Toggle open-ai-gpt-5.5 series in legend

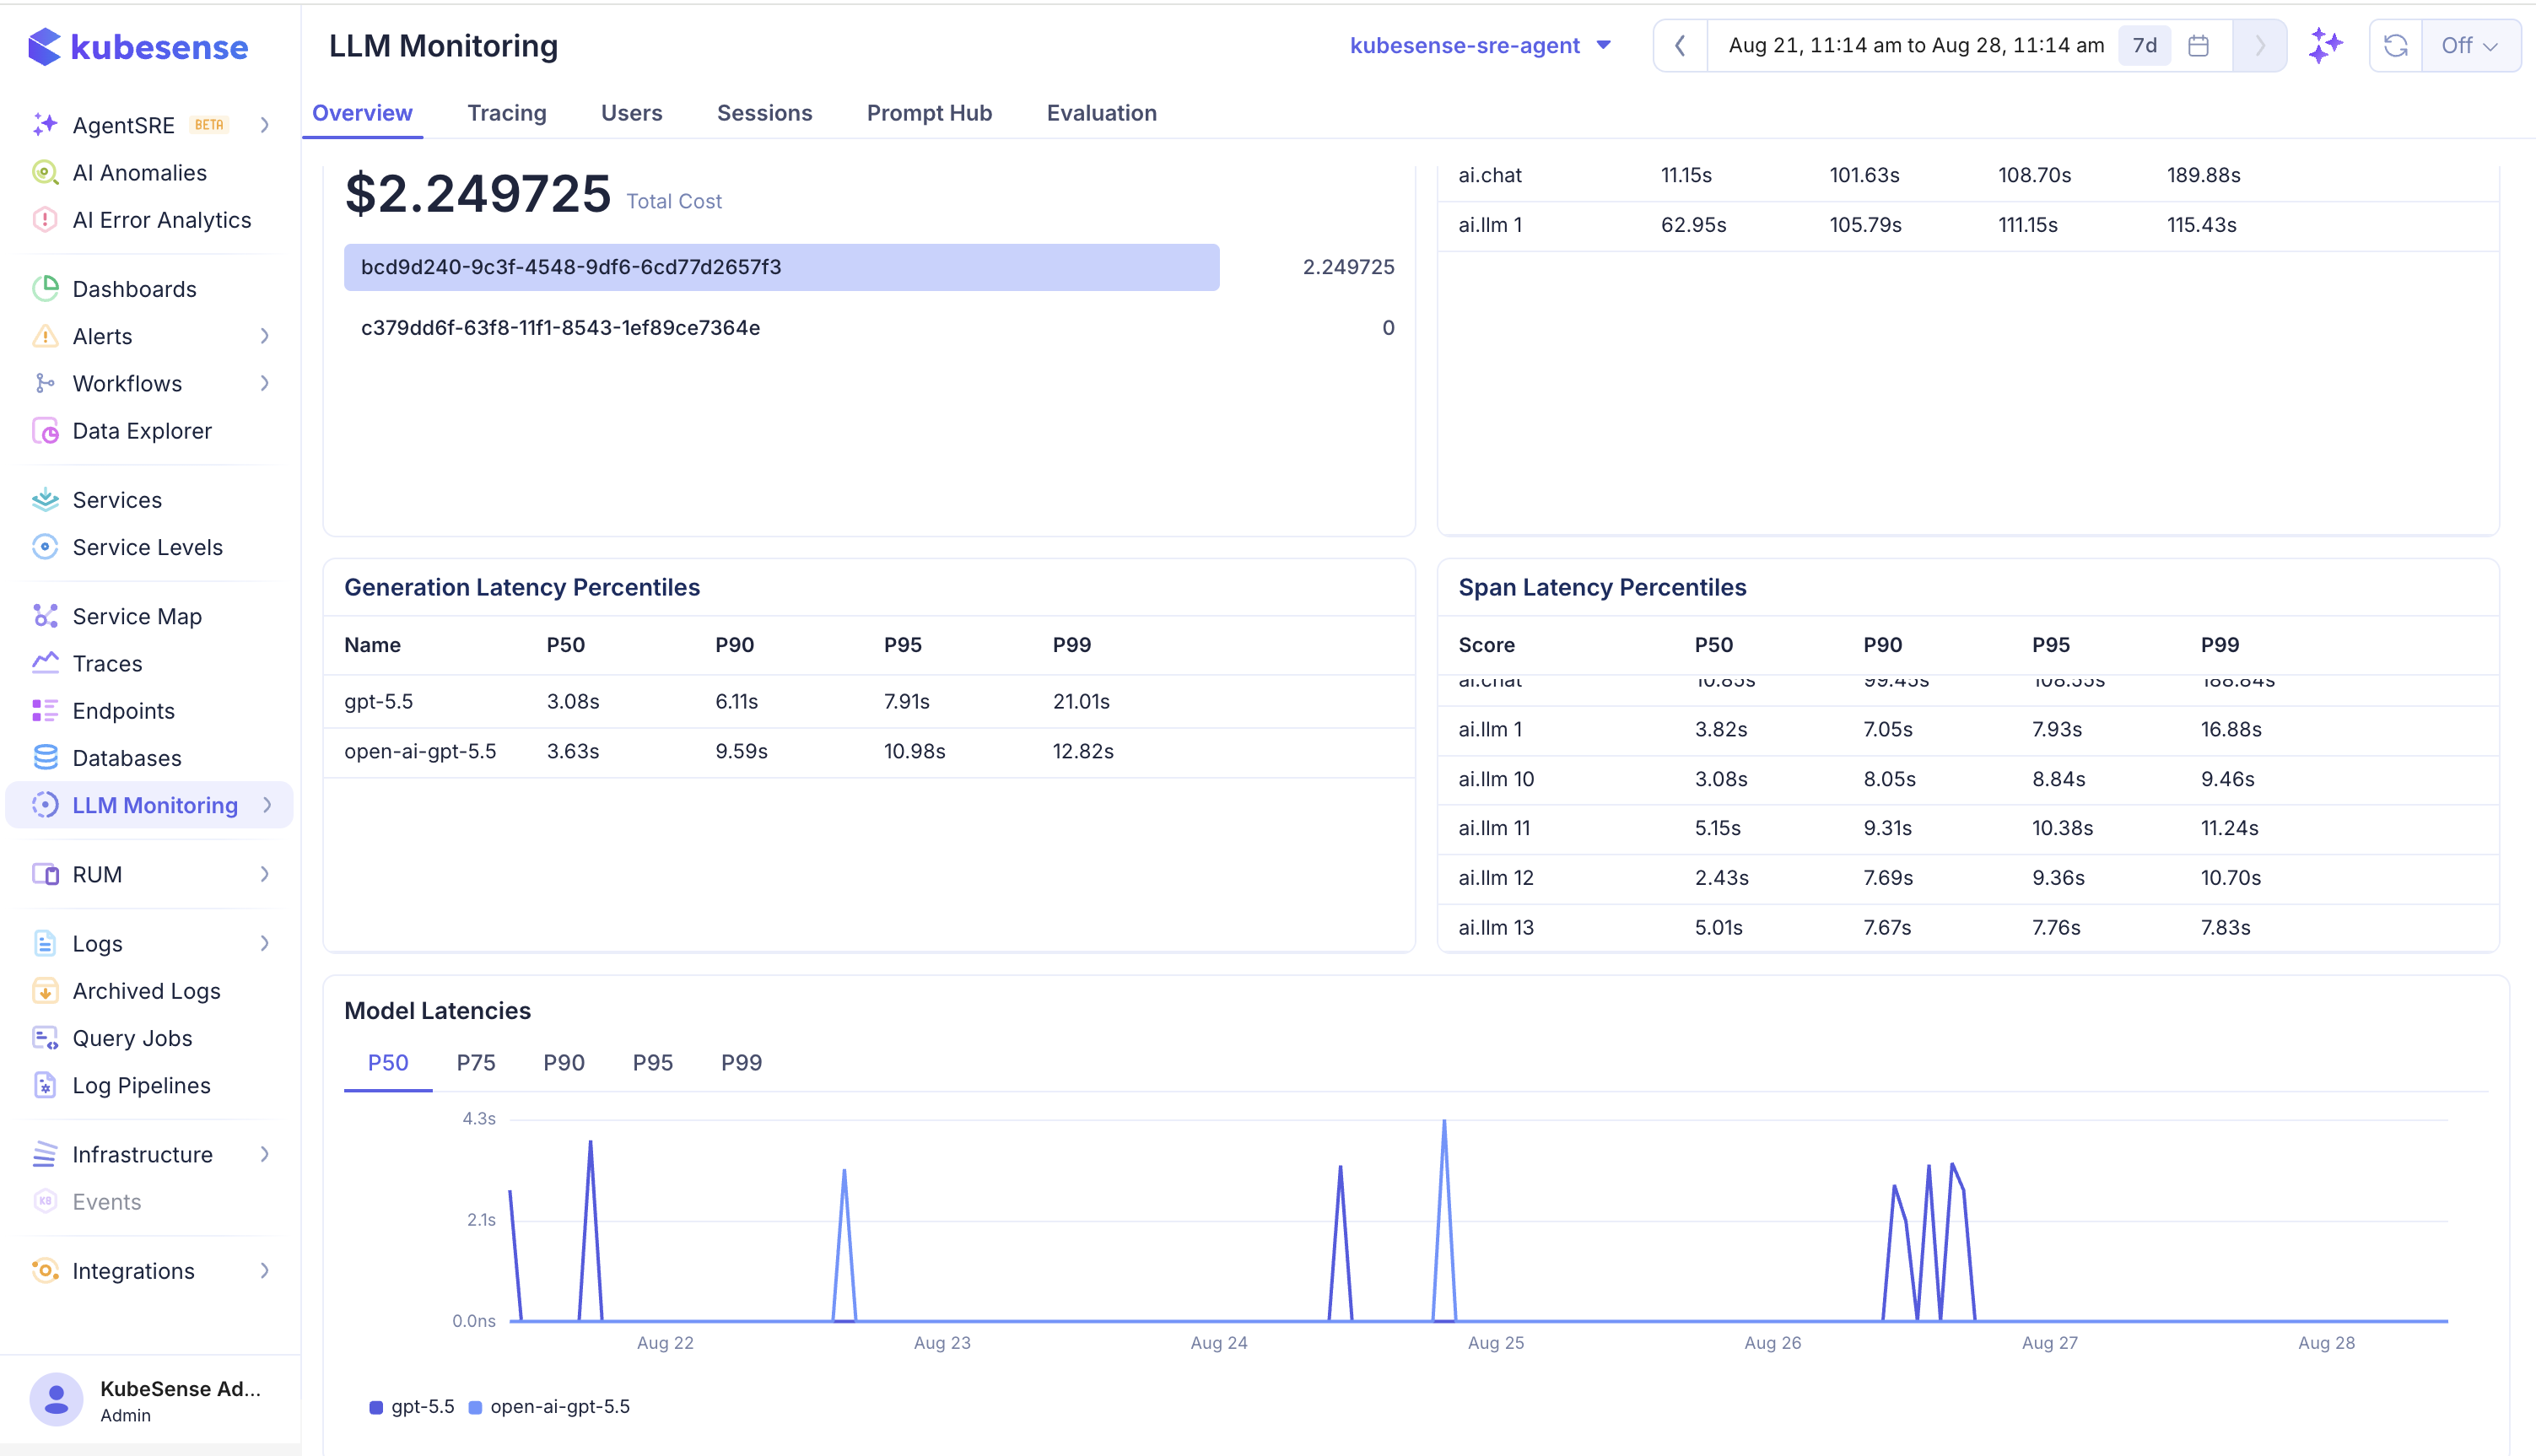coord(549,1406)
